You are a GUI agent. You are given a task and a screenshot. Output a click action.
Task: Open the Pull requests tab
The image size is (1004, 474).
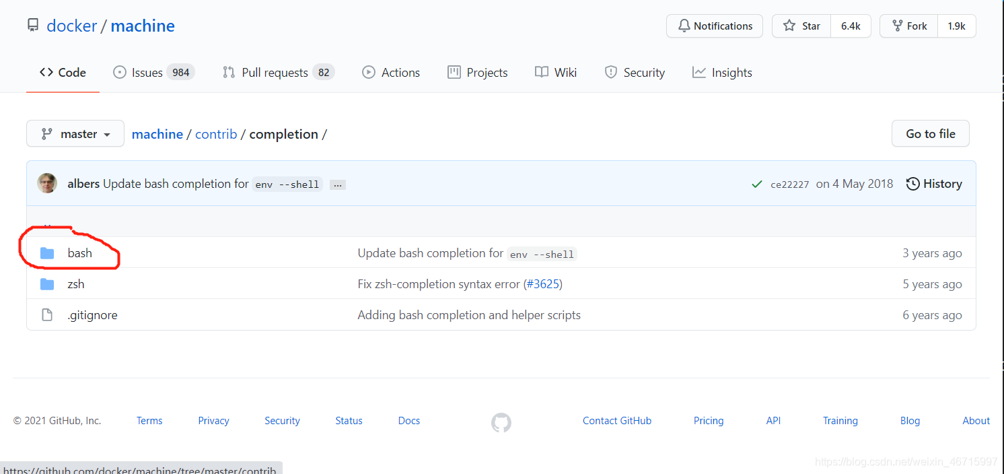click(x=276, y=72)
